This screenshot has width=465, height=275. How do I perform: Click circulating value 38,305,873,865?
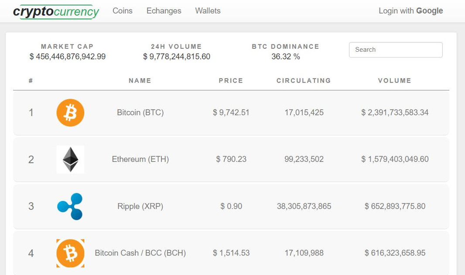304,206
